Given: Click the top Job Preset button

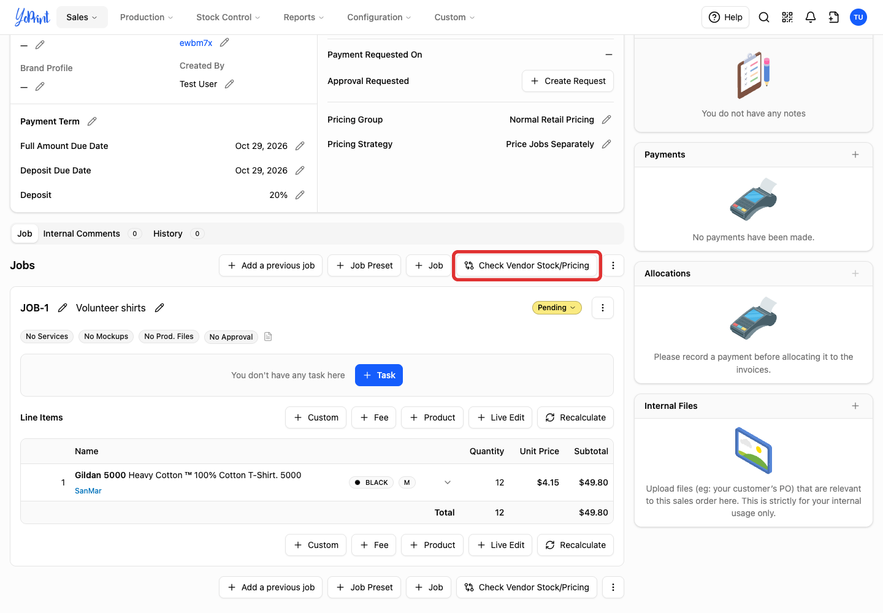Looking at the screenshot, I should [364, 265].
